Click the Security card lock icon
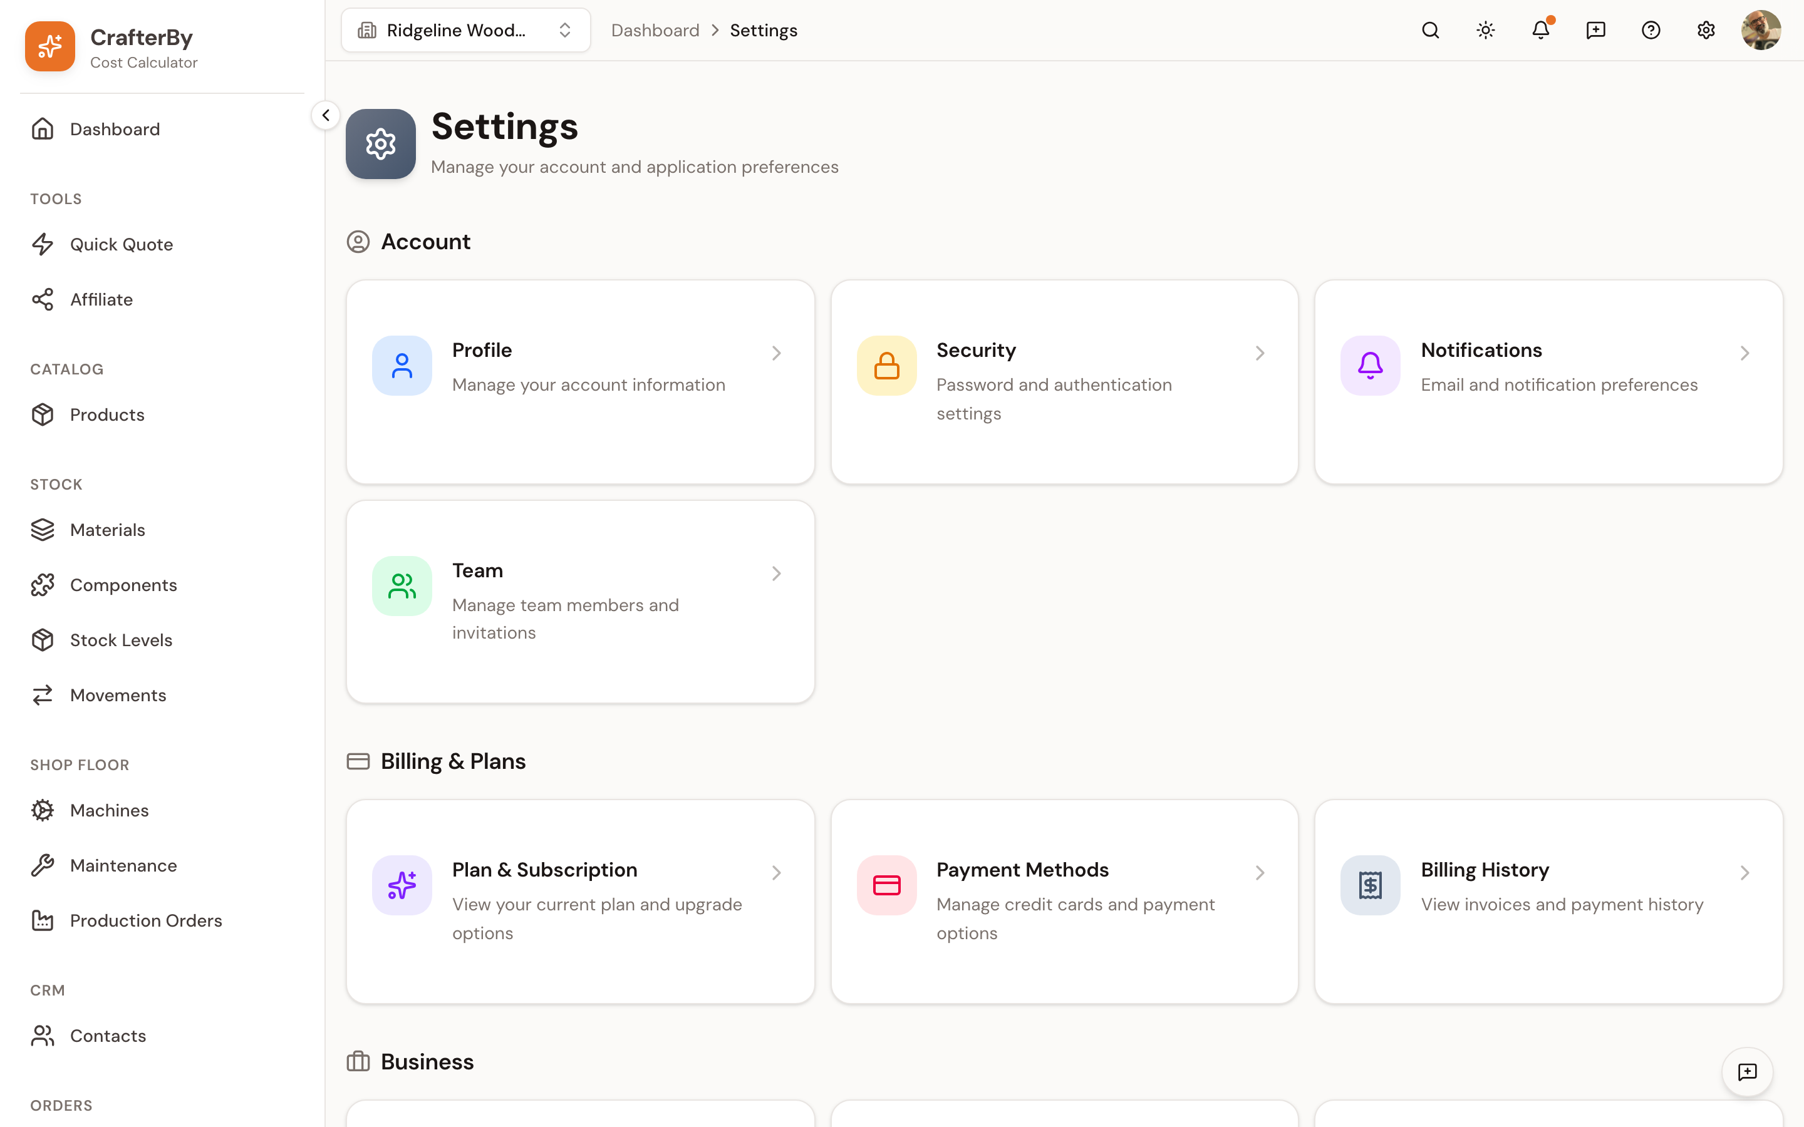1804x1127 pixels. click(886, 365)
